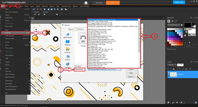Click file type list scrollbar down arrow
This screenshot has height=107, width=198.
(139, 67)
